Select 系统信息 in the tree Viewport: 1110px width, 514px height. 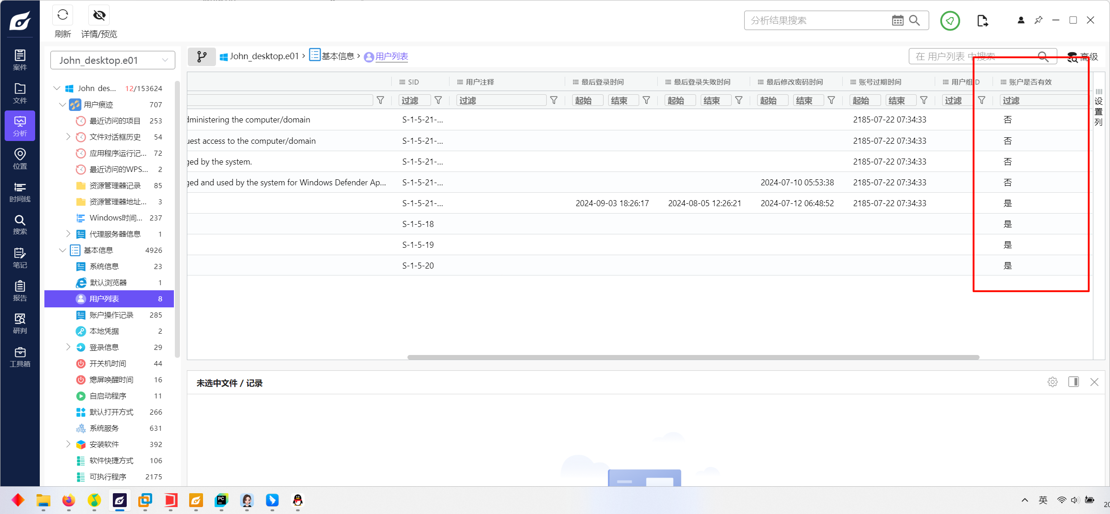coord(104,266)
